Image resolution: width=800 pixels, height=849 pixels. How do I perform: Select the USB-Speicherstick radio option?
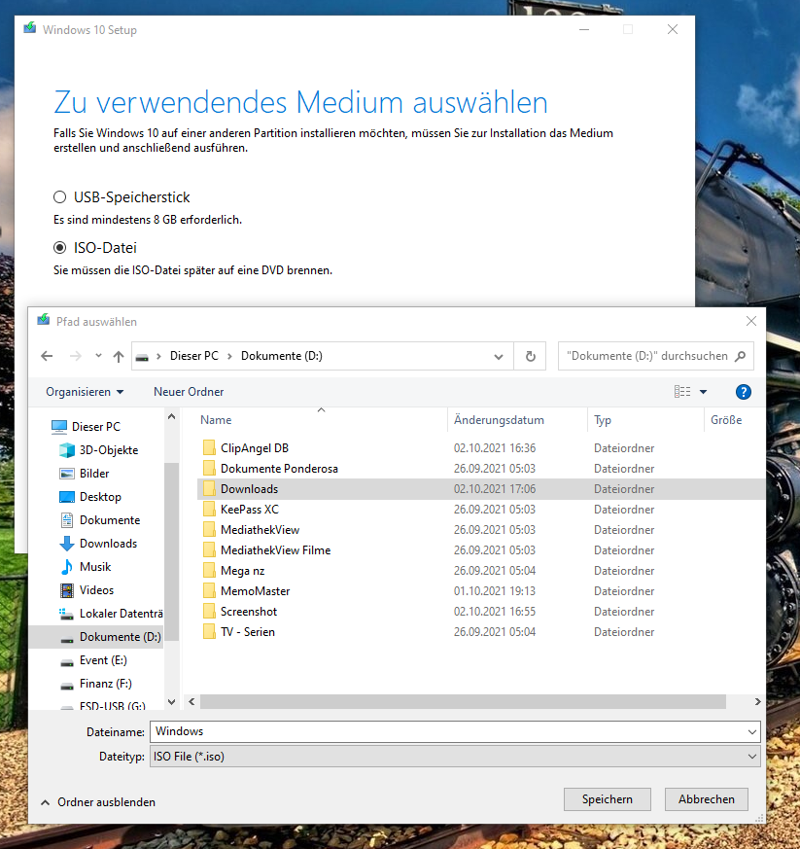[59, 197]
